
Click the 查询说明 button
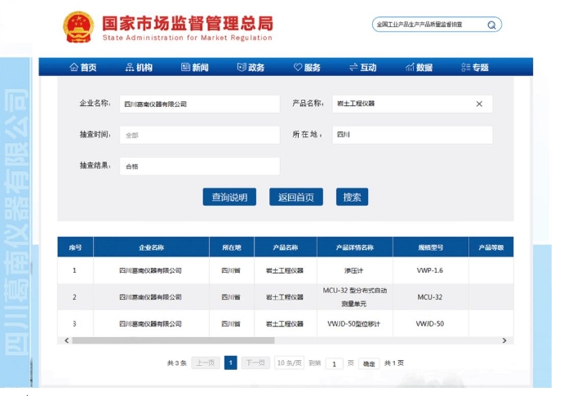(229, 197)
